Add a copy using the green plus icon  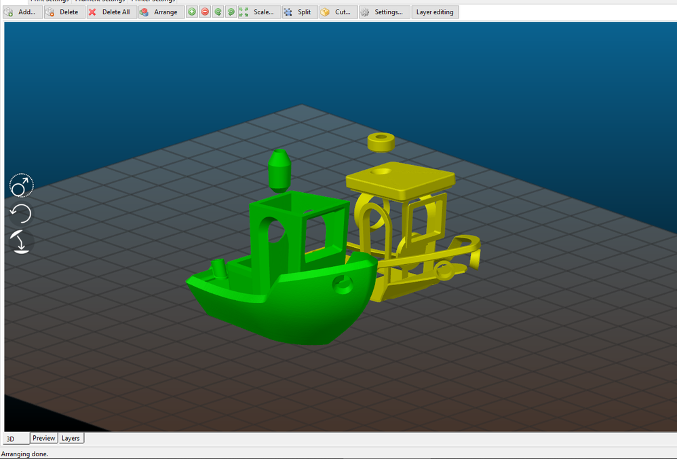point(192,12)
